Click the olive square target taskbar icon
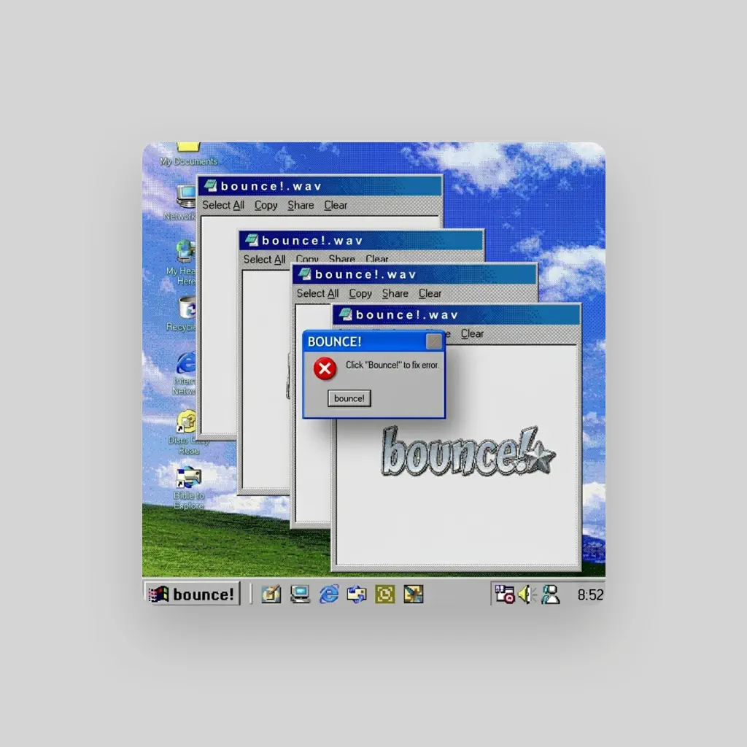 point(385,594)
